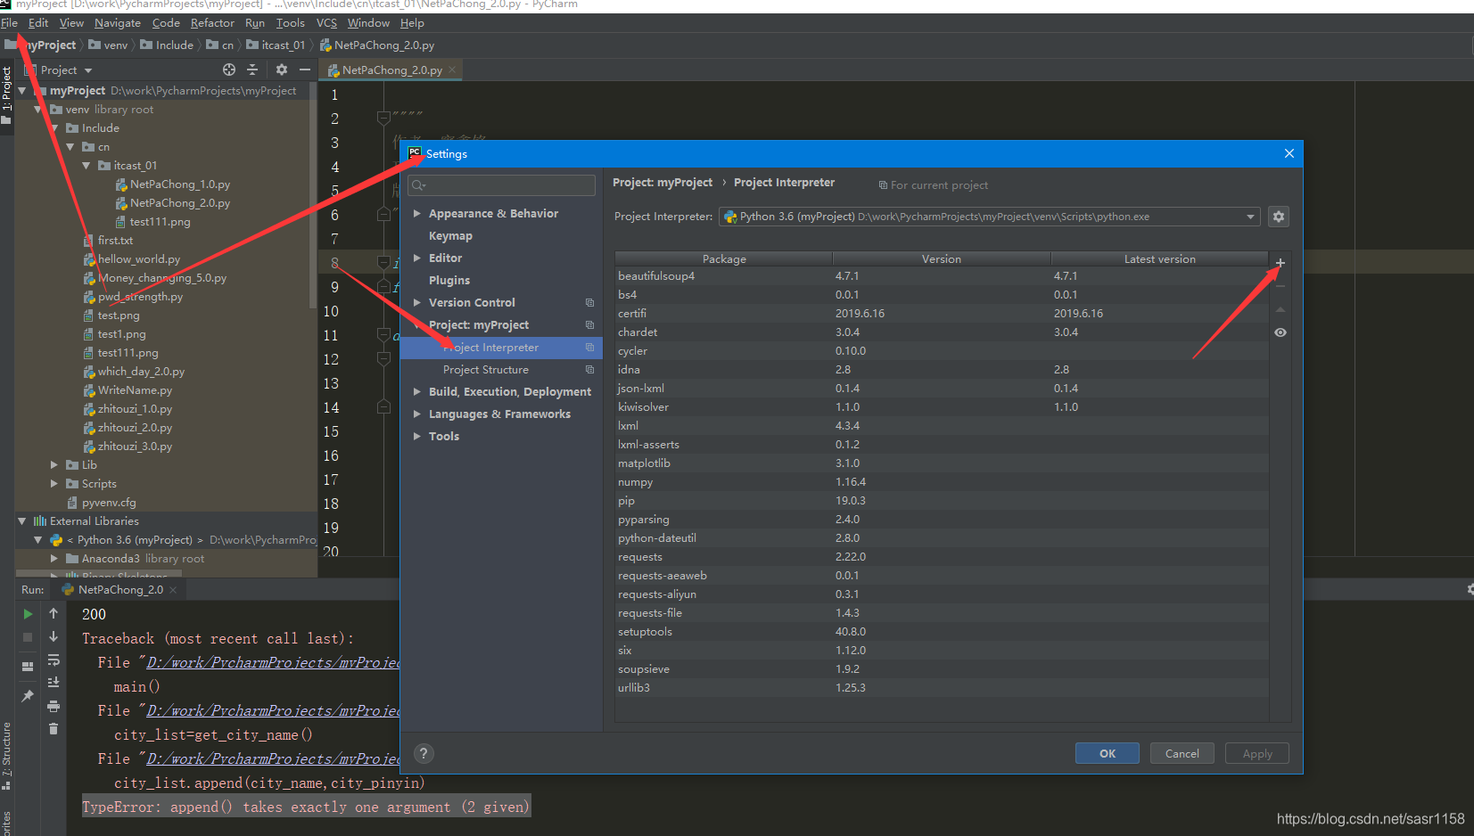The image size is (1474, 836).
Task: Clear the console with the trash icon
Action: (54, 729)
